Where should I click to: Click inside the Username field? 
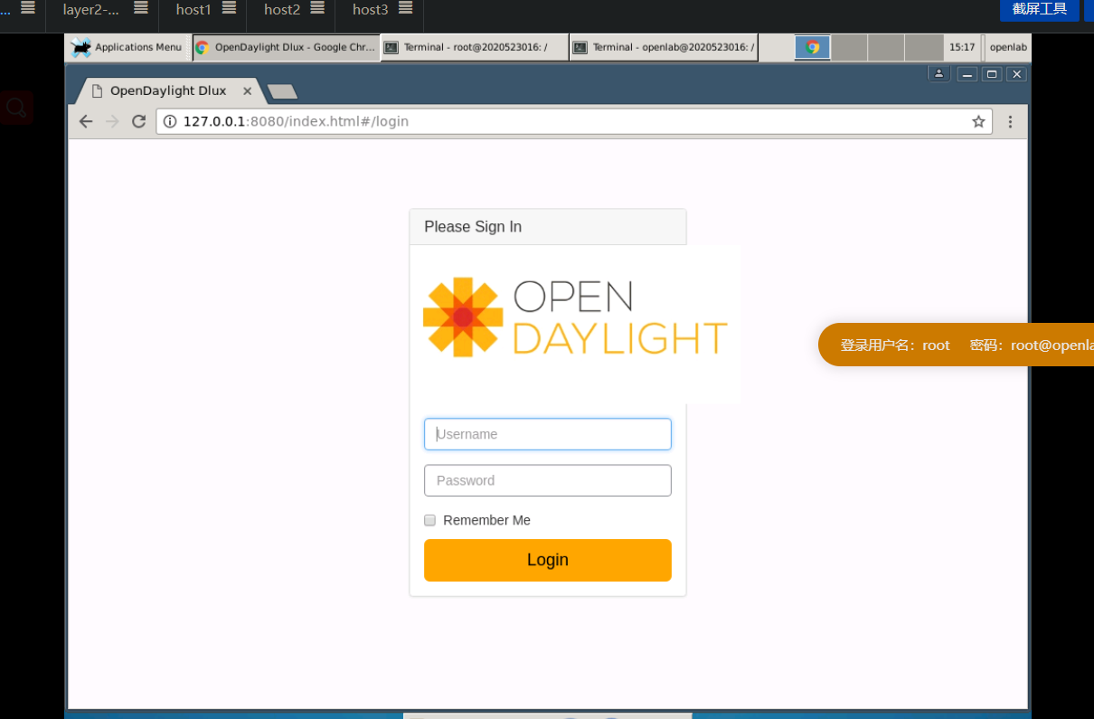coord(547,434)
